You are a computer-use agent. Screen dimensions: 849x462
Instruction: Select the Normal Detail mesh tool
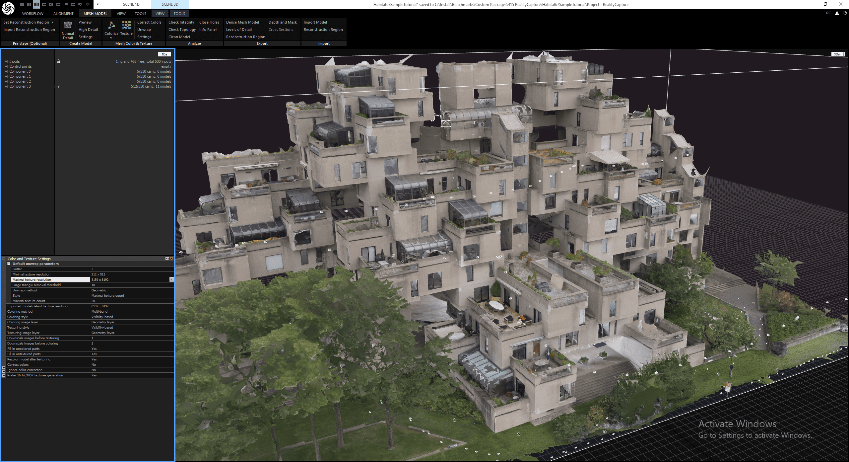[x=67, y=29]
